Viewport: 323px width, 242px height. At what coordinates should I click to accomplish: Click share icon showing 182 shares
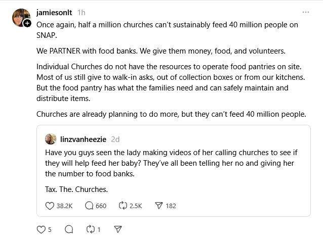point(158,206)
